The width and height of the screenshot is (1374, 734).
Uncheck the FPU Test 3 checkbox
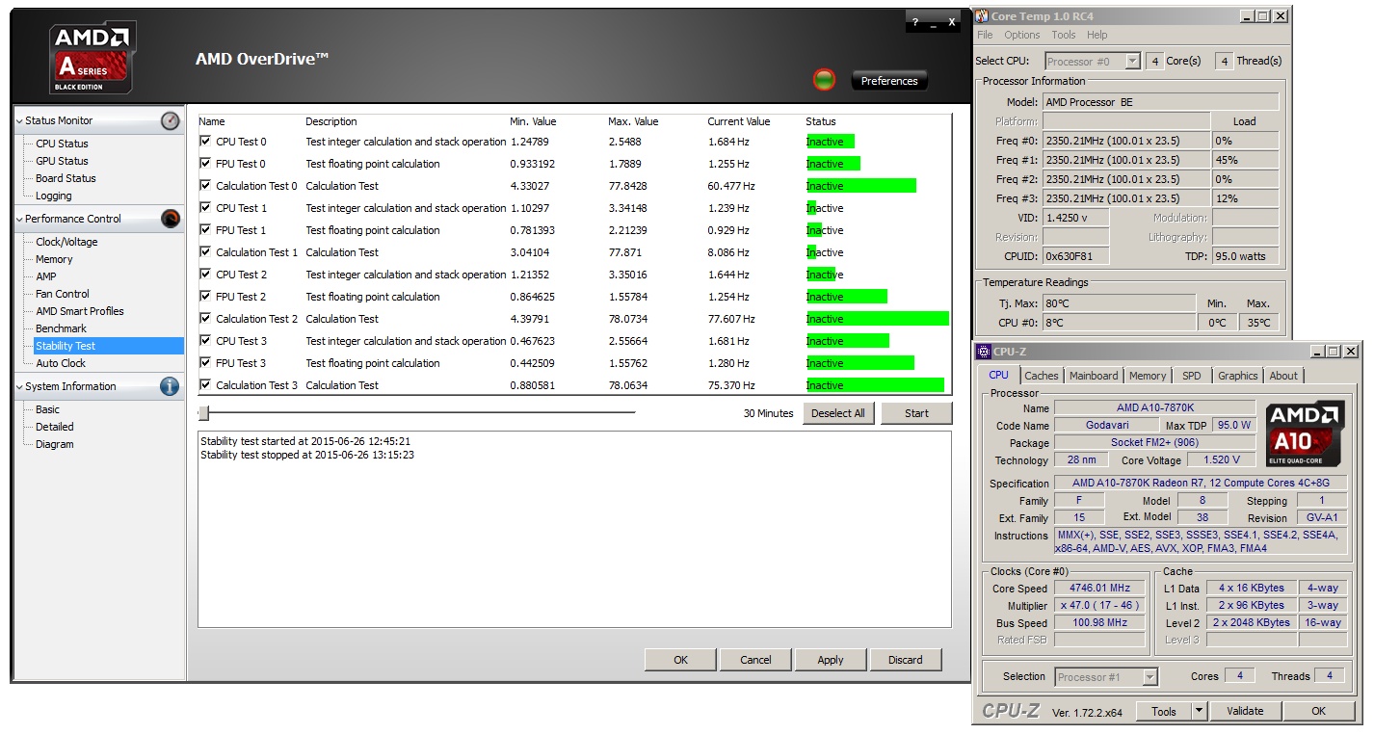coord(205,363)
